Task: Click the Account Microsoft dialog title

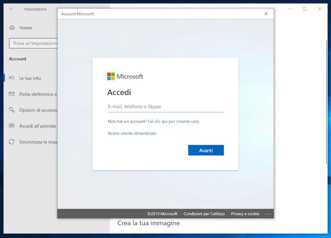Action: point(78,14)
